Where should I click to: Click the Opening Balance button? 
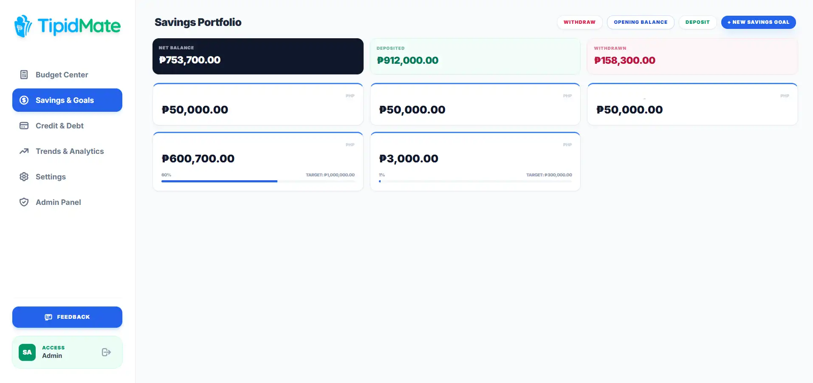[641, 22]
